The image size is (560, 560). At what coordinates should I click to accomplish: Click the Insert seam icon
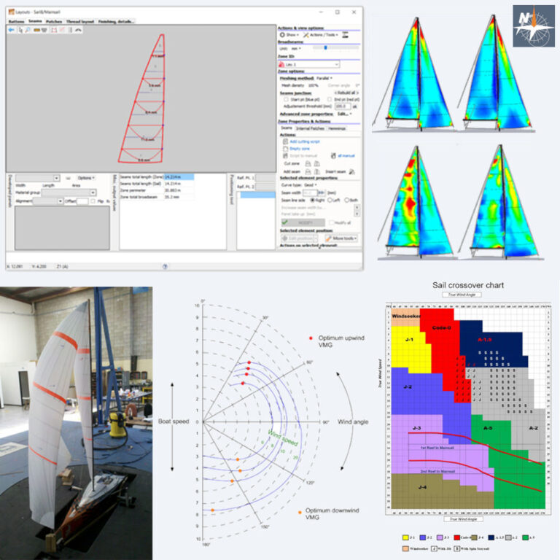click(x=351, y=170)
